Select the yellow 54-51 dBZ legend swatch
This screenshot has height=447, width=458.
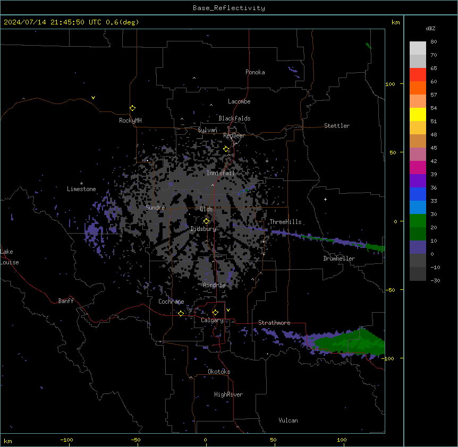418,114
